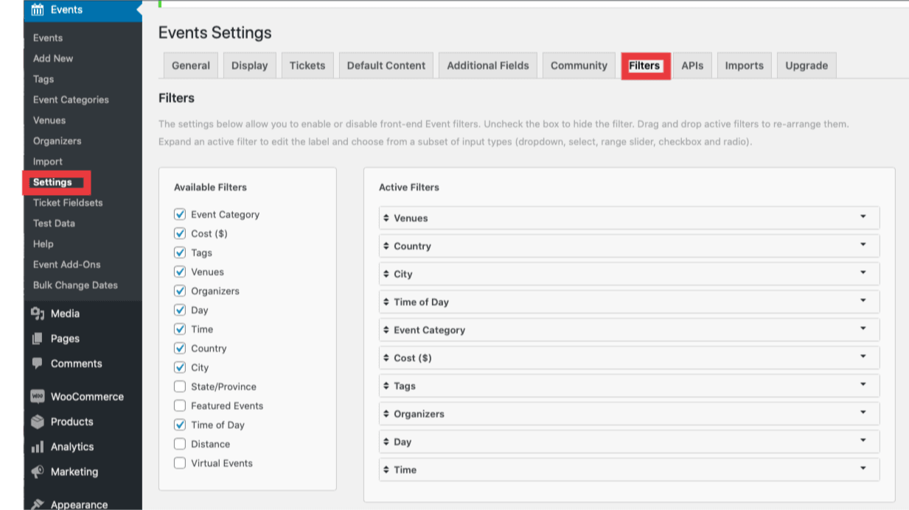Expand the Time active filter arrow
The height and width of the screenshot is (510, 909).
[x=863, y=469]
